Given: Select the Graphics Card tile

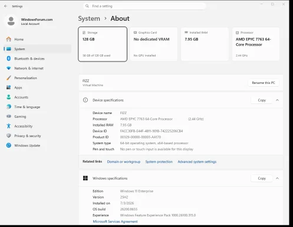Looking at the screenshot, I should pos(154,44).
